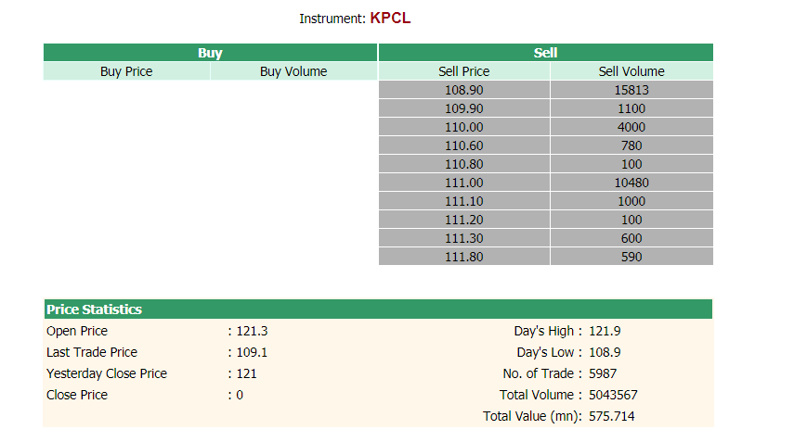Select sell price 111.80 cell
The width and height of the screenshot is (794, 442).
pos(463,257)
